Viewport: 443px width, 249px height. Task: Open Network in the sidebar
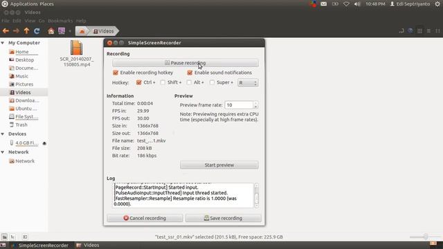point(25,161)
